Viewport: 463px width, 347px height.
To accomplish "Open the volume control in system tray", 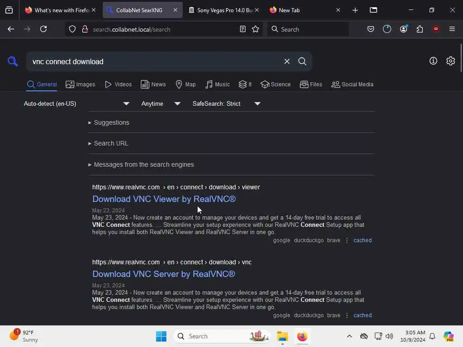I will point(389,336).
